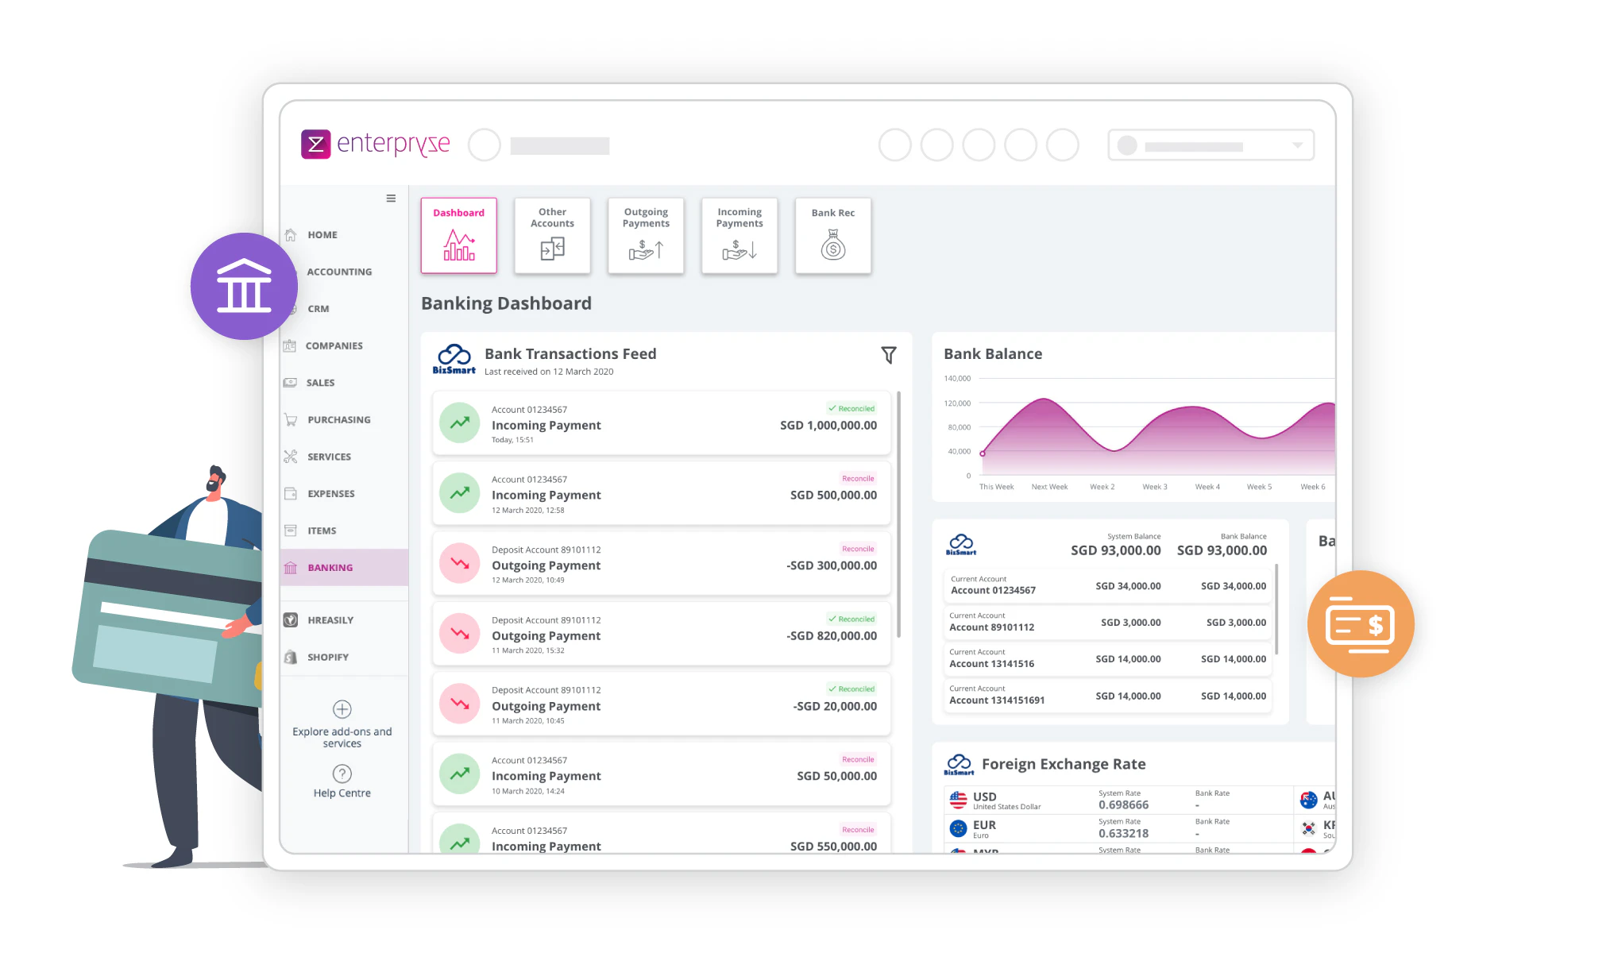The height and width of the screenshot is (953, 1614).
Task: Click the Hreasily add-on icon
Action: (291, 619)
